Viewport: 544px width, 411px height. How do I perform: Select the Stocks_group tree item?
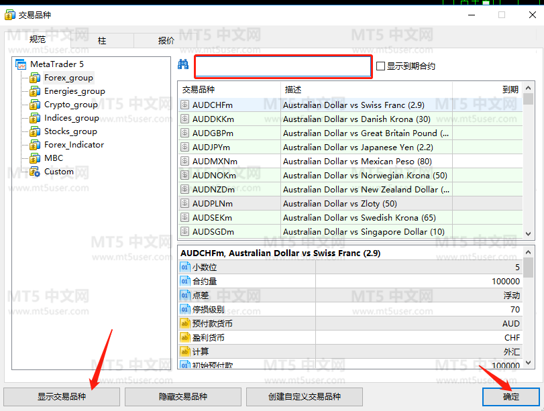[x=70, y=131]
